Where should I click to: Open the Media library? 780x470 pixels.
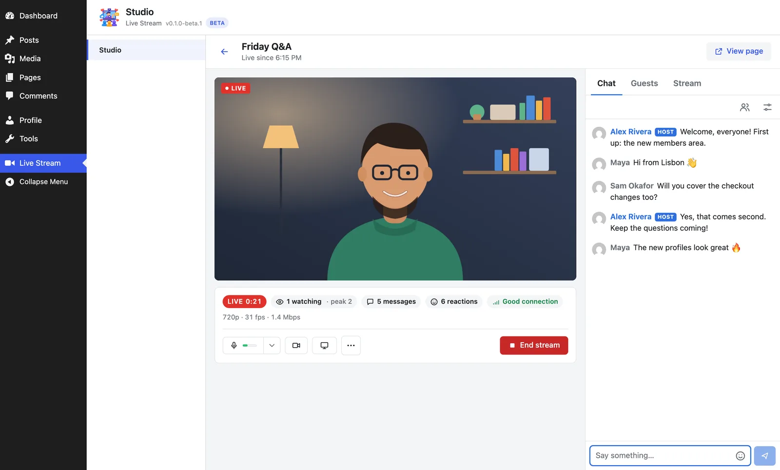tap(43, 59)
